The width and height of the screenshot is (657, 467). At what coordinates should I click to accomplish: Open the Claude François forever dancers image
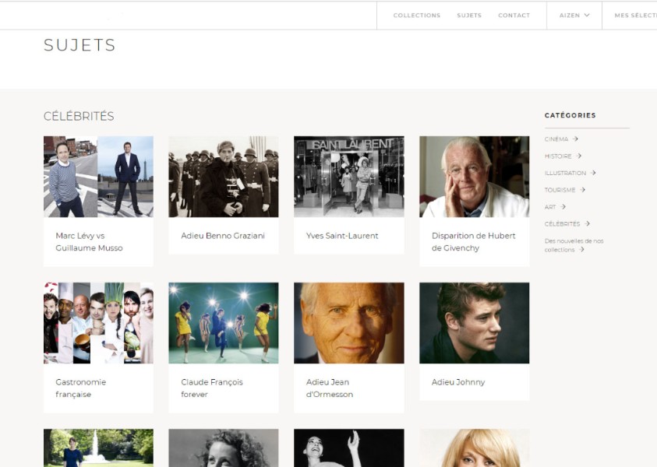(224, 323)
